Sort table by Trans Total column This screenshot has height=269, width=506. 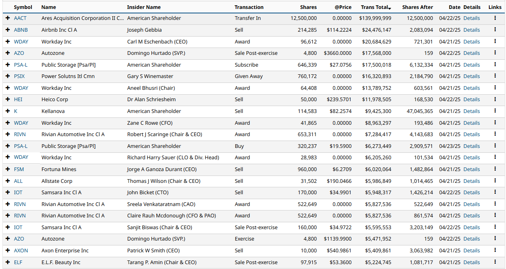point(376,7)
